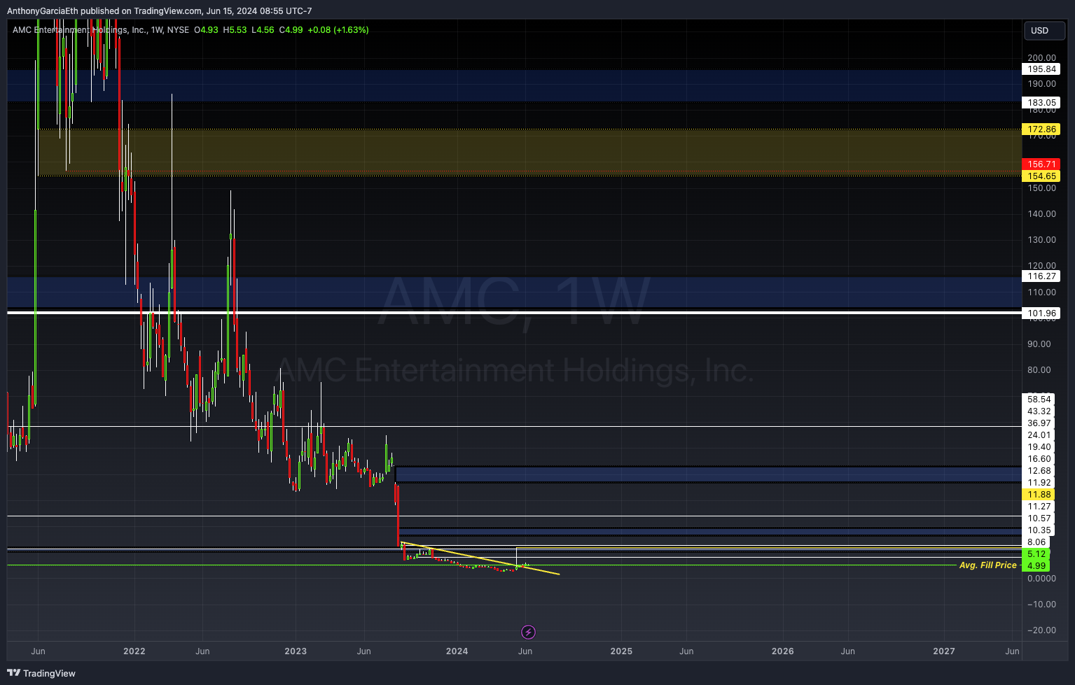The image size is (1075, 685).
Task: Click the published-on TradingView.com caption text
Action: pos(160,11)
